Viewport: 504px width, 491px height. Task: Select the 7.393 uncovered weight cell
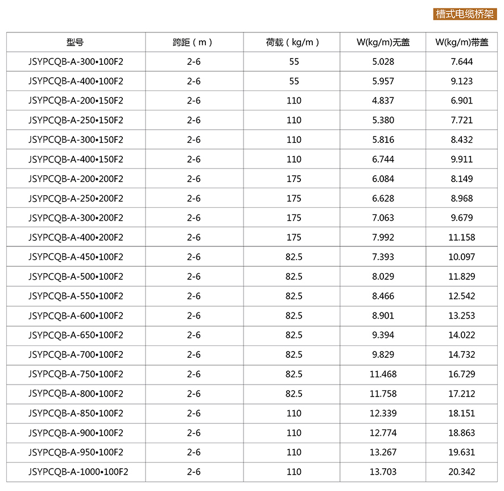click(x=383, y=257)
